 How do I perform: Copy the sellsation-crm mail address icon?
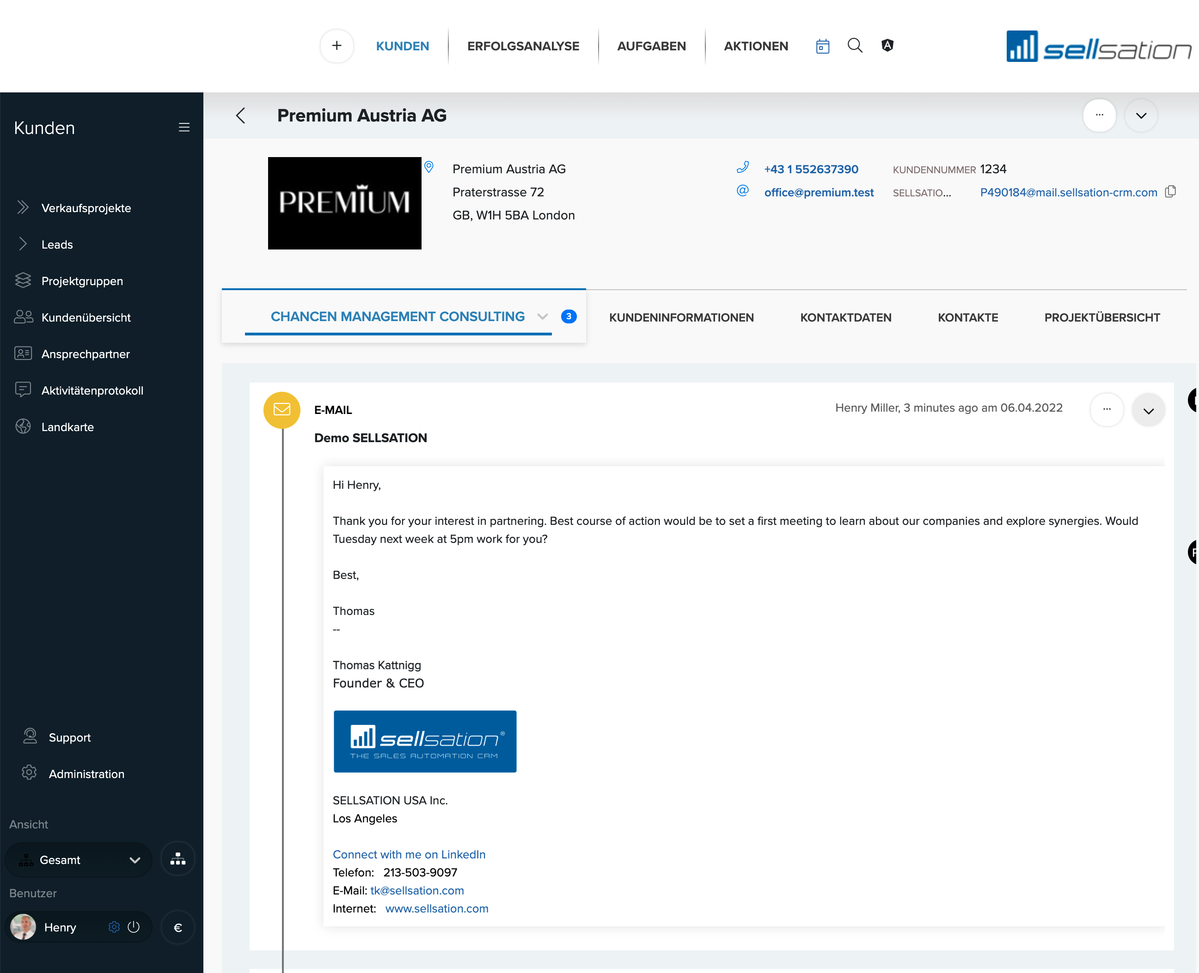[1170, 192]
